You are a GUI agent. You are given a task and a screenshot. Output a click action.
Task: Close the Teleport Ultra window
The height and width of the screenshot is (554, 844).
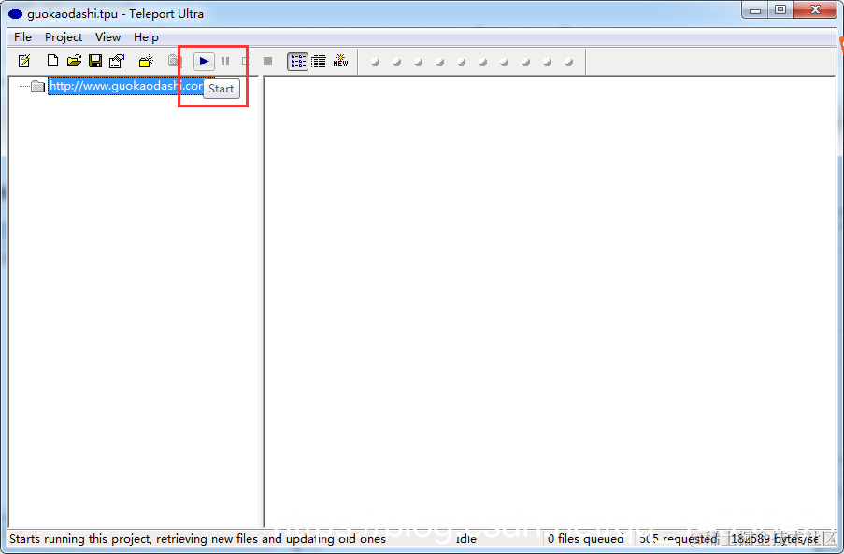(x=815, y=9)
